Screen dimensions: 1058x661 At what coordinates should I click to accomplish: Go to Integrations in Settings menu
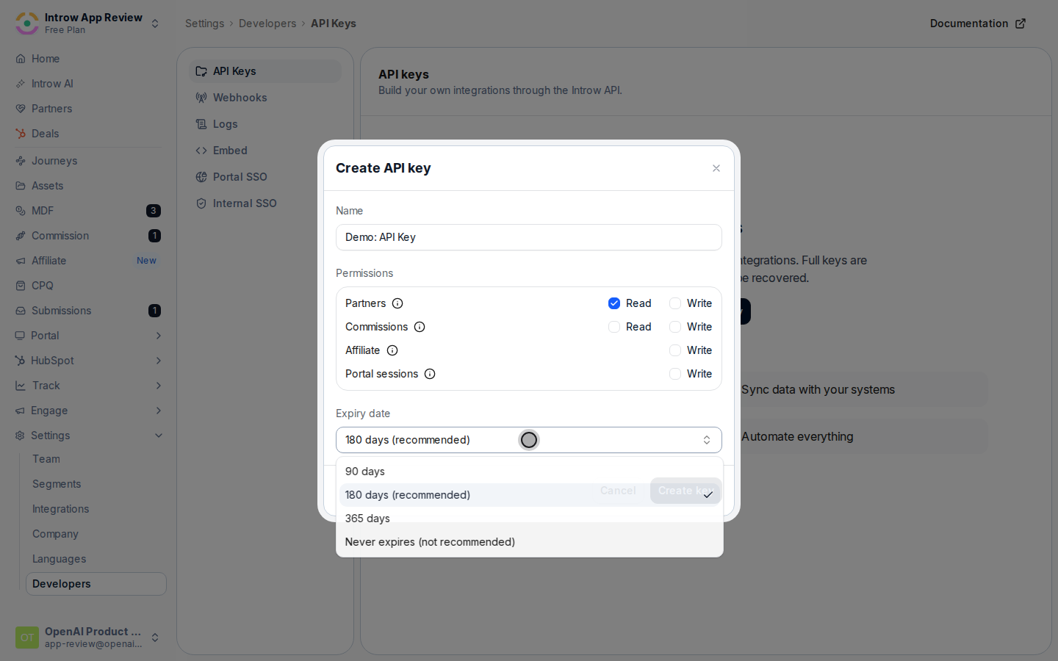click(x=60, y=509)
